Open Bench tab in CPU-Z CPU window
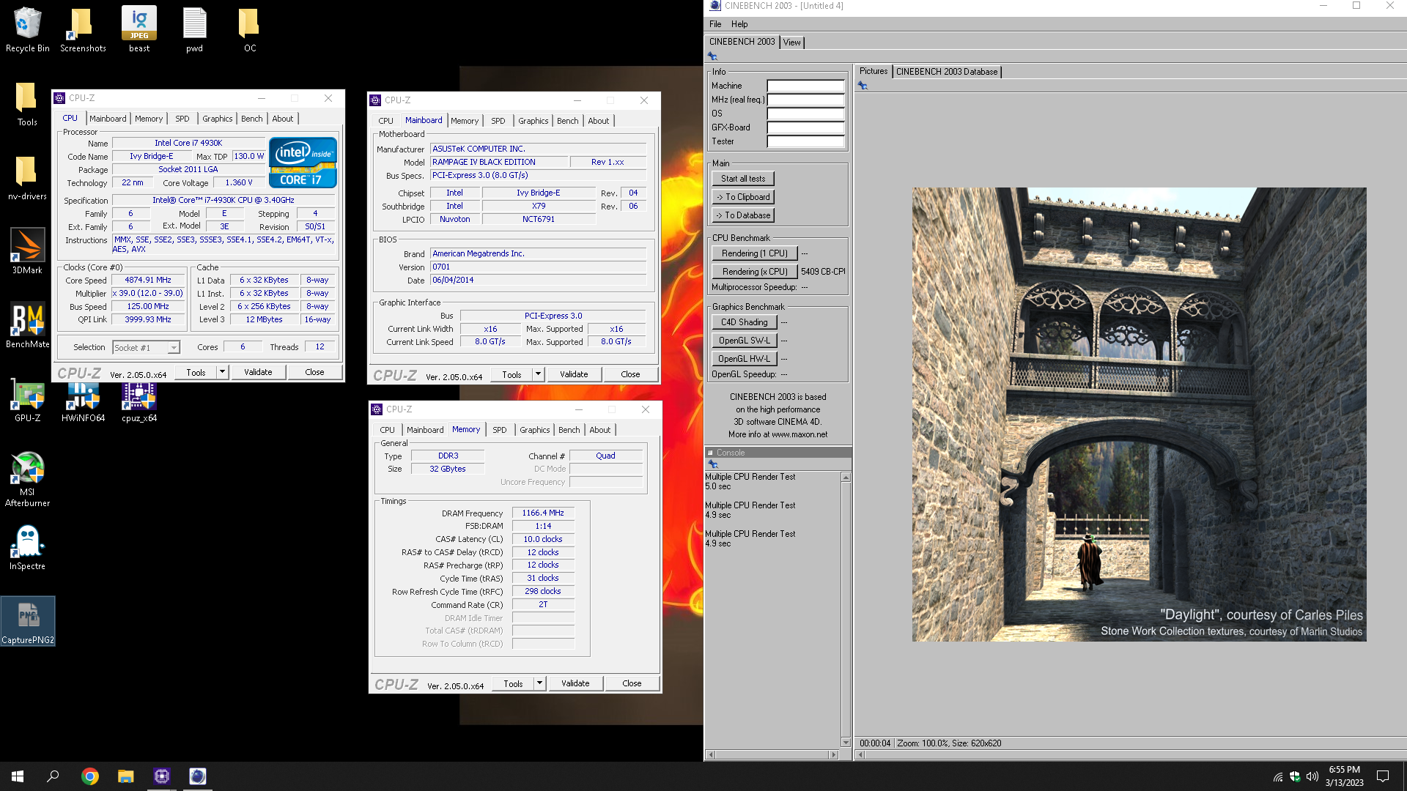The width and height of the screenshot is (1407, 791). pos(251,119)
